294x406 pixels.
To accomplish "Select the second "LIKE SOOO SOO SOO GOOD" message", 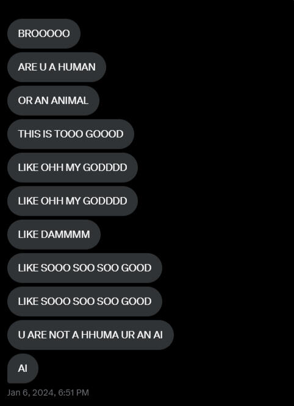I will click(x=85, y=301).
